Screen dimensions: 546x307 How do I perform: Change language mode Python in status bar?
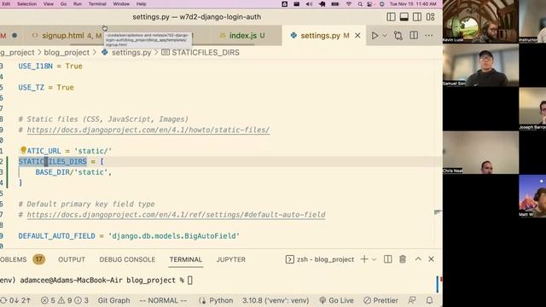tap(221, 300)
